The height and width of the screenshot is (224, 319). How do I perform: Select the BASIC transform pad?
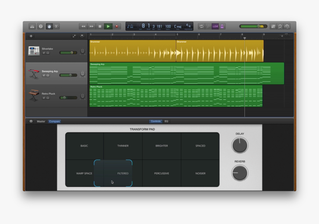[84, 146]
